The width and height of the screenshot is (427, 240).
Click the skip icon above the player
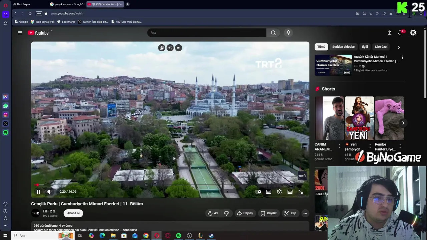(x=178, y=48)
